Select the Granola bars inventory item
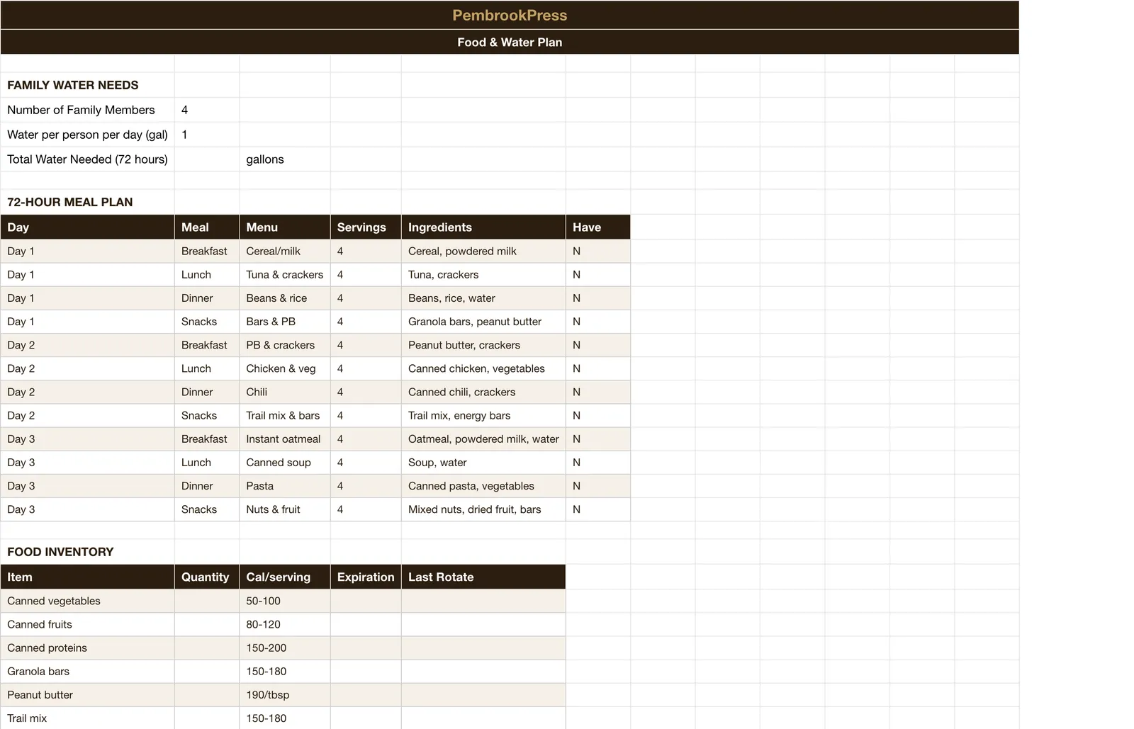Screen dimensions: 1134x729 pyautogui.click(x=87, y=671)
